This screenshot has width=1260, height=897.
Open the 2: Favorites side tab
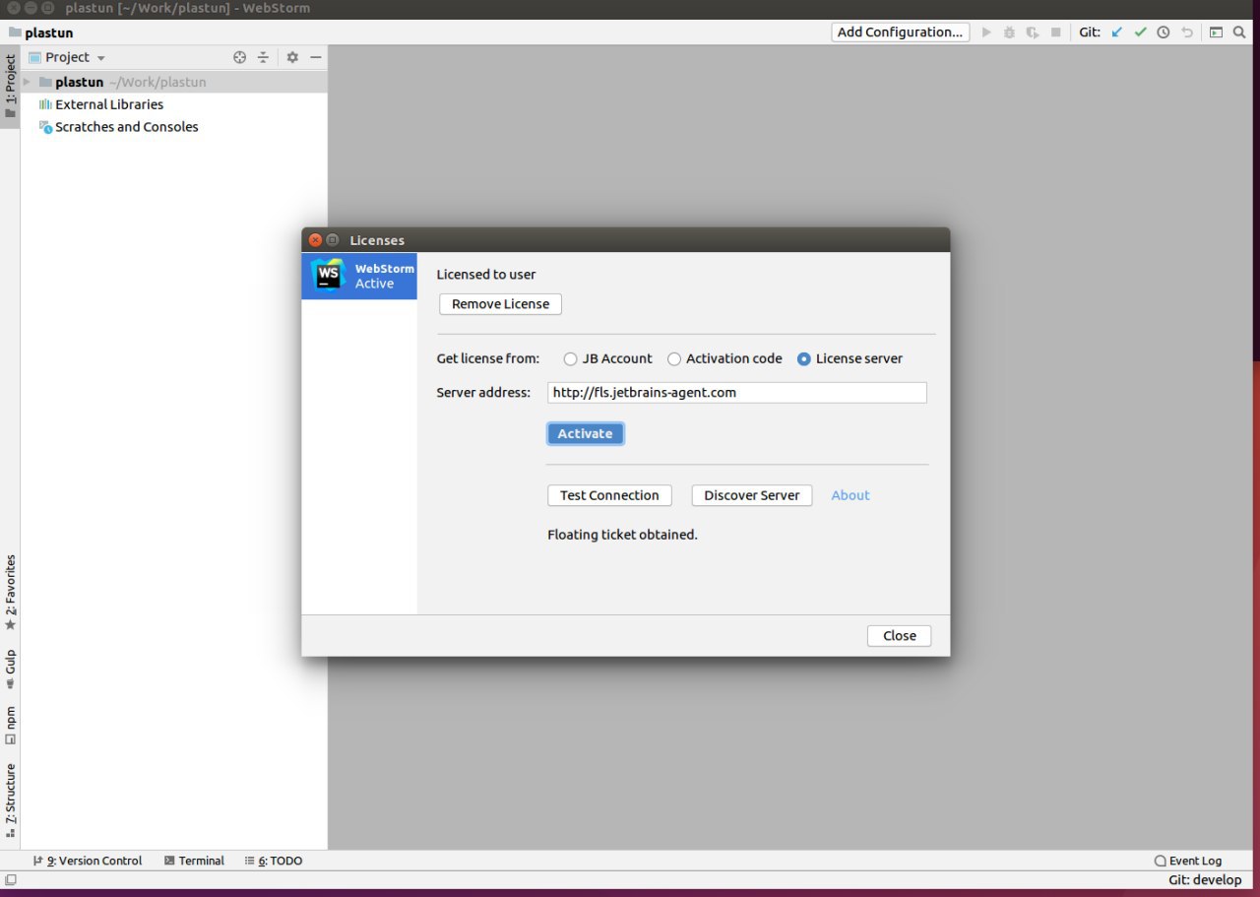[x=10, y=593]
